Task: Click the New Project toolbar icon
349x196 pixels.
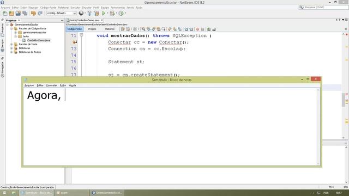Action: point(11,13)
